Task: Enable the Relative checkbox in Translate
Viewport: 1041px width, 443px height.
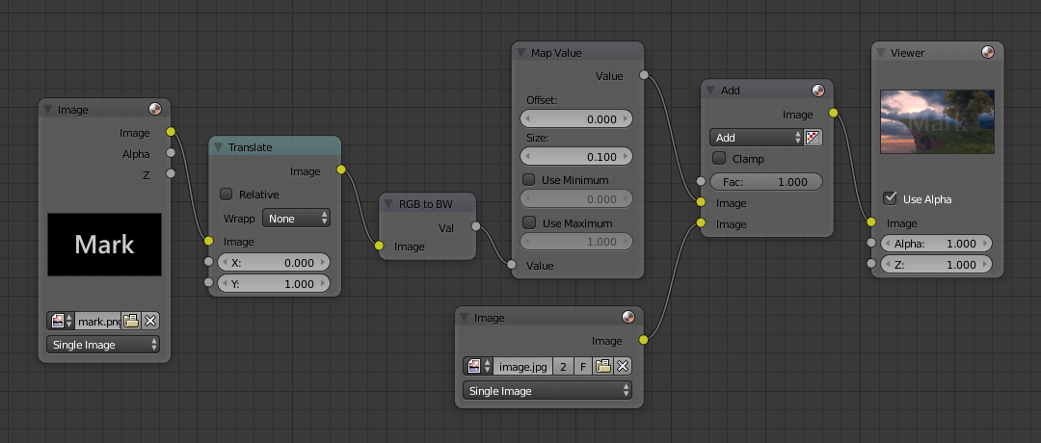Action: click(227, 195)
